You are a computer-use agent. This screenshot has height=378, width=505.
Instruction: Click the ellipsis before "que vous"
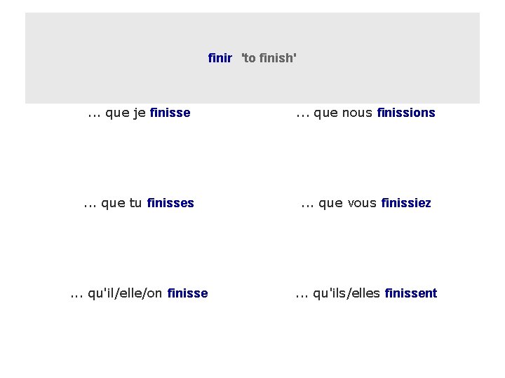tap(307, 204)
